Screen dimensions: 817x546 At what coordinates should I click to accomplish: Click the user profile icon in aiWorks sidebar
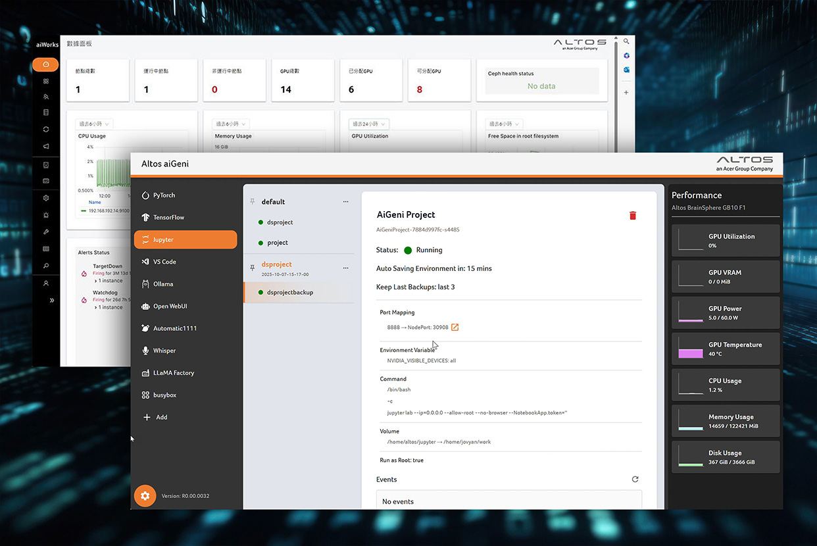(x=46, y=284)
